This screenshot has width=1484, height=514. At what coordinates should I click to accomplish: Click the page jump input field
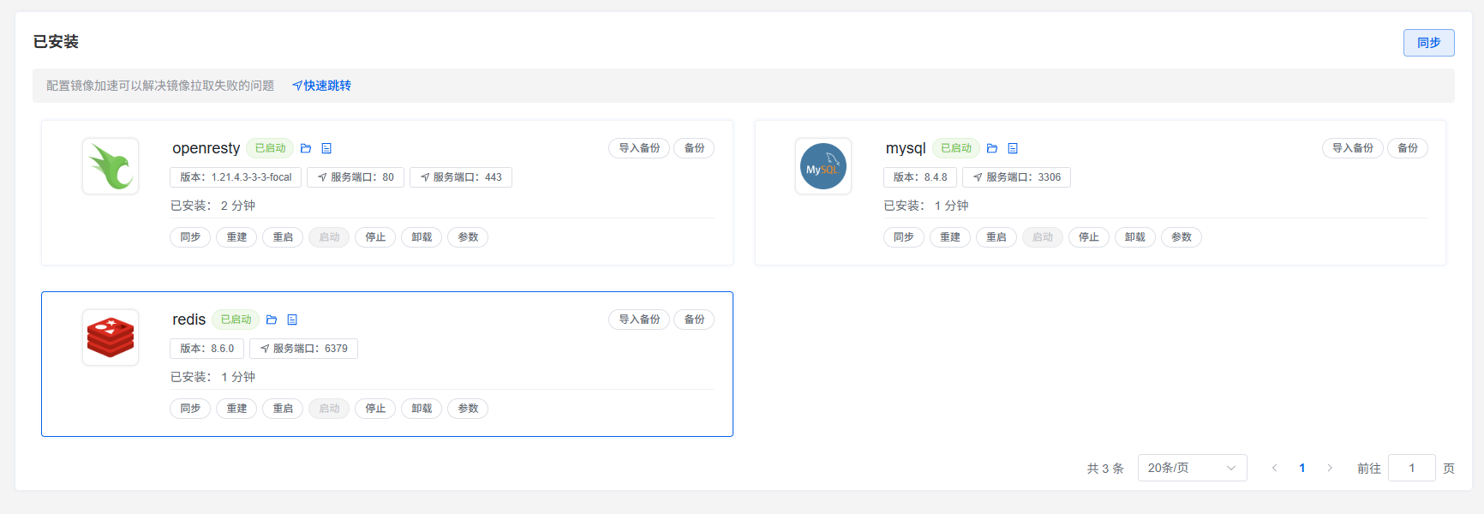coord(1411,468)
